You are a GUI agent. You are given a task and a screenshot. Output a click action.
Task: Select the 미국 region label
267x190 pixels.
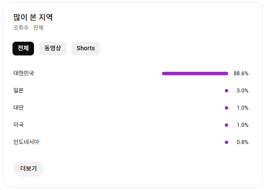click(19, 125)
